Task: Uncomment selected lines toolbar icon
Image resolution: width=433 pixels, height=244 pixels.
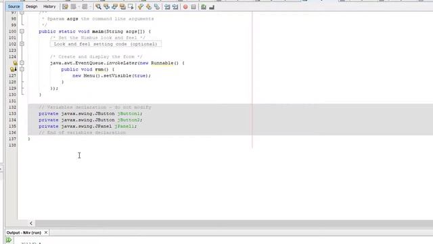Action: coord(212,7)
